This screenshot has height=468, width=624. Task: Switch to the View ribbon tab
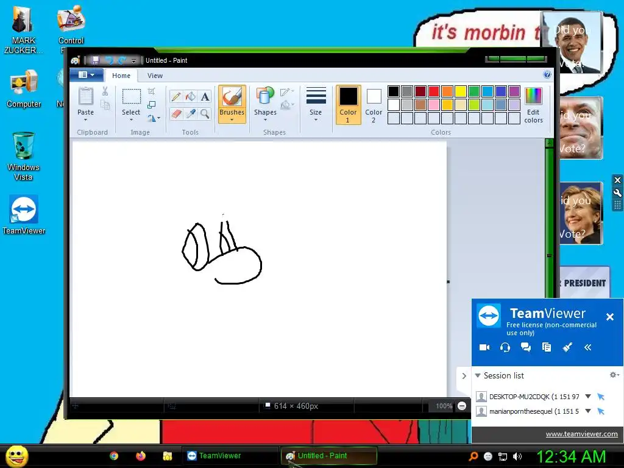(155, 75)
